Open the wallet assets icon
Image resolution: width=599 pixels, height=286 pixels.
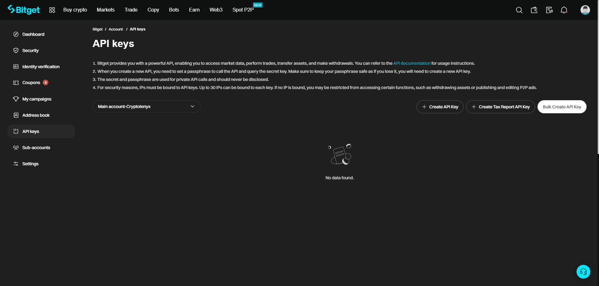pos(534,10)
